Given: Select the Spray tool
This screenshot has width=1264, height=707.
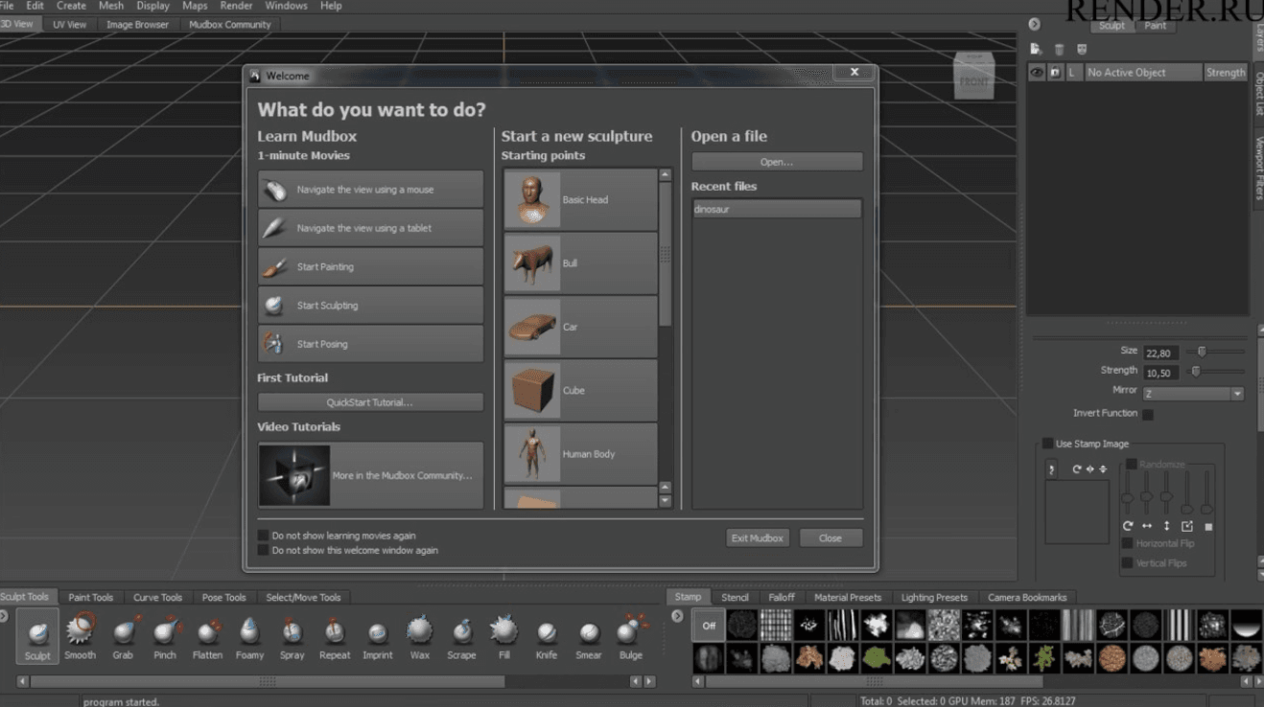Looking at the screenshot, I should 292,636.
